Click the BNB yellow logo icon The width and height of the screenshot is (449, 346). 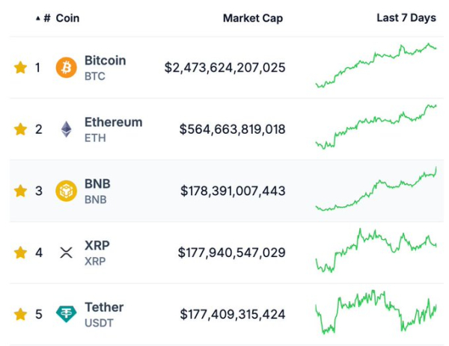66,191
